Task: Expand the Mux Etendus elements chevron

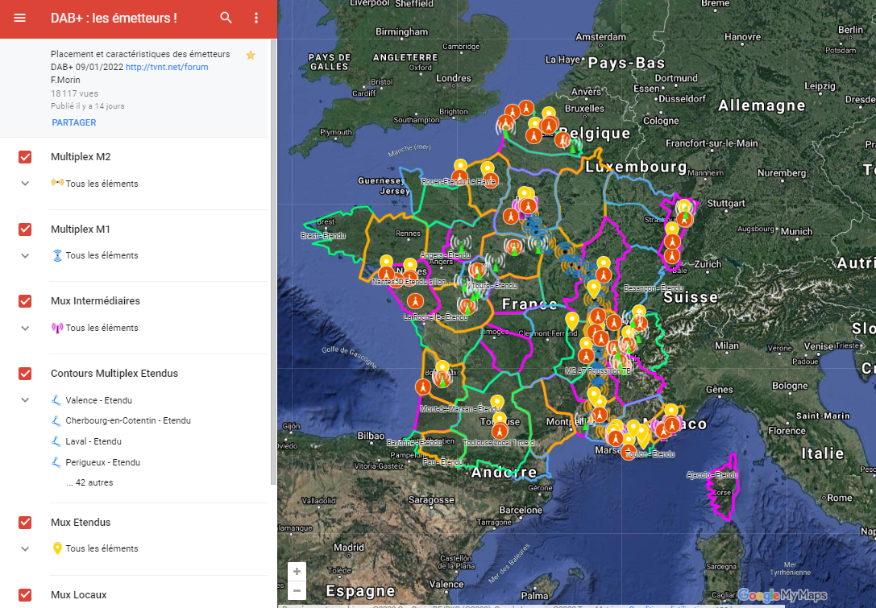Action: click(25, 549)
